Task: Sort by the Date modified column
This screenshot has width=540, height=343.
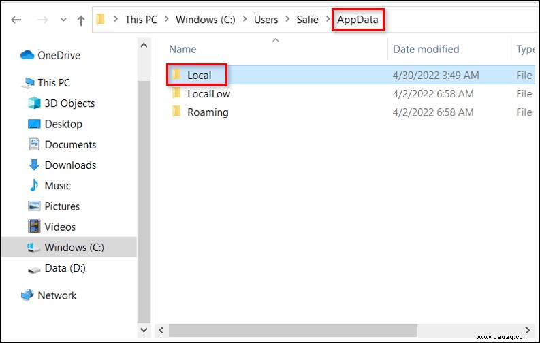Action: pos(426,49)
